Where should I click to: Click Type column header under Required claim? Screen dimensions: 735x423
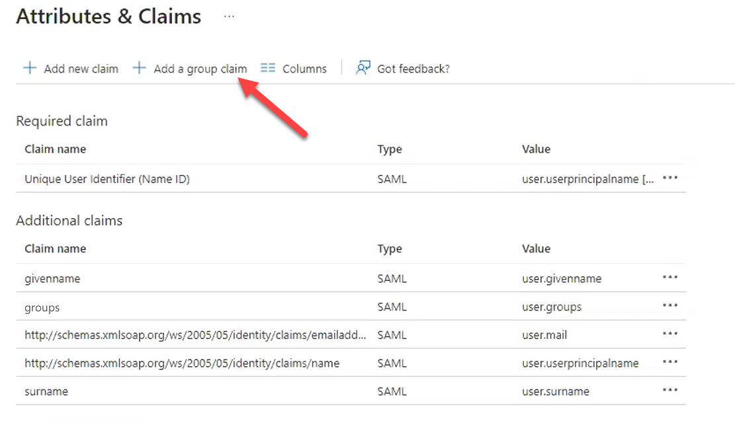[x=390, y=150]
